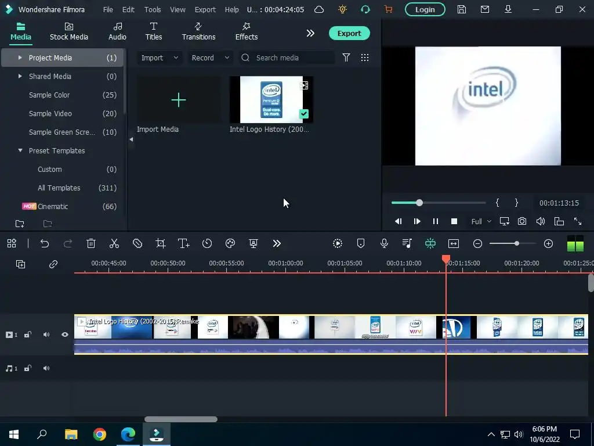Viewport: 594px width, 446px height.
Task: Open the Full quality dropdown
Action: [x=481, y=221]
